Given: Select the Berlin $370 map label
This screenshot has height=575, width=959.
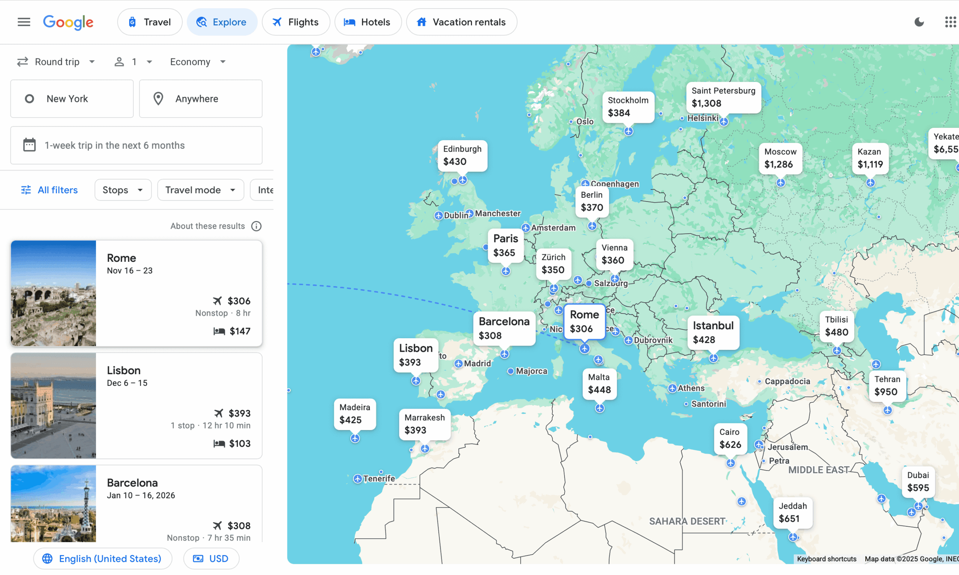Looking at the screenshot, I should point(592,201).
